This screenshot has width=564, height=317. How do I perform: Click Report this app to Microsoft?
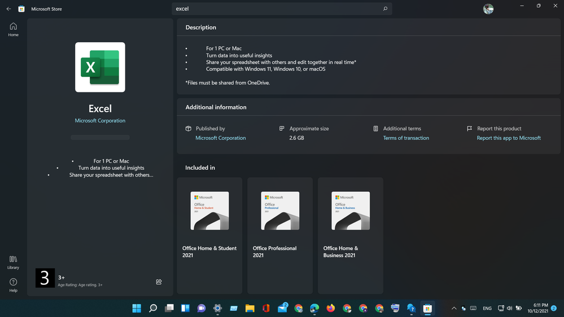tap(509, 138)
